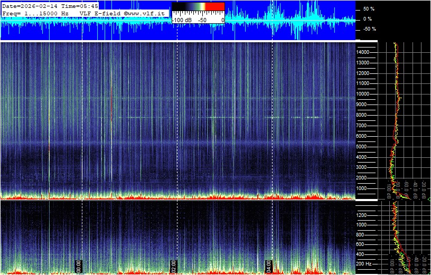The width and height of the screenshot is (431, 275).
Task: Click the -50 mark on the color legend
Action: 201,20
